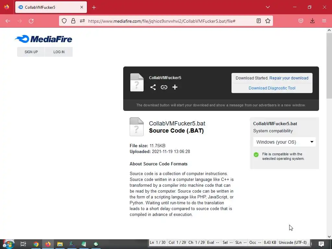This screenshot has height=249, width=332.
Task: Open the list all tabs chevron
Action: click(267, 7)
